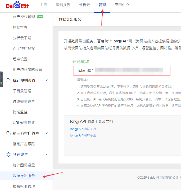Click the 第三方推广管理 section icon
181x190 pixels.
tap(8, 133)
